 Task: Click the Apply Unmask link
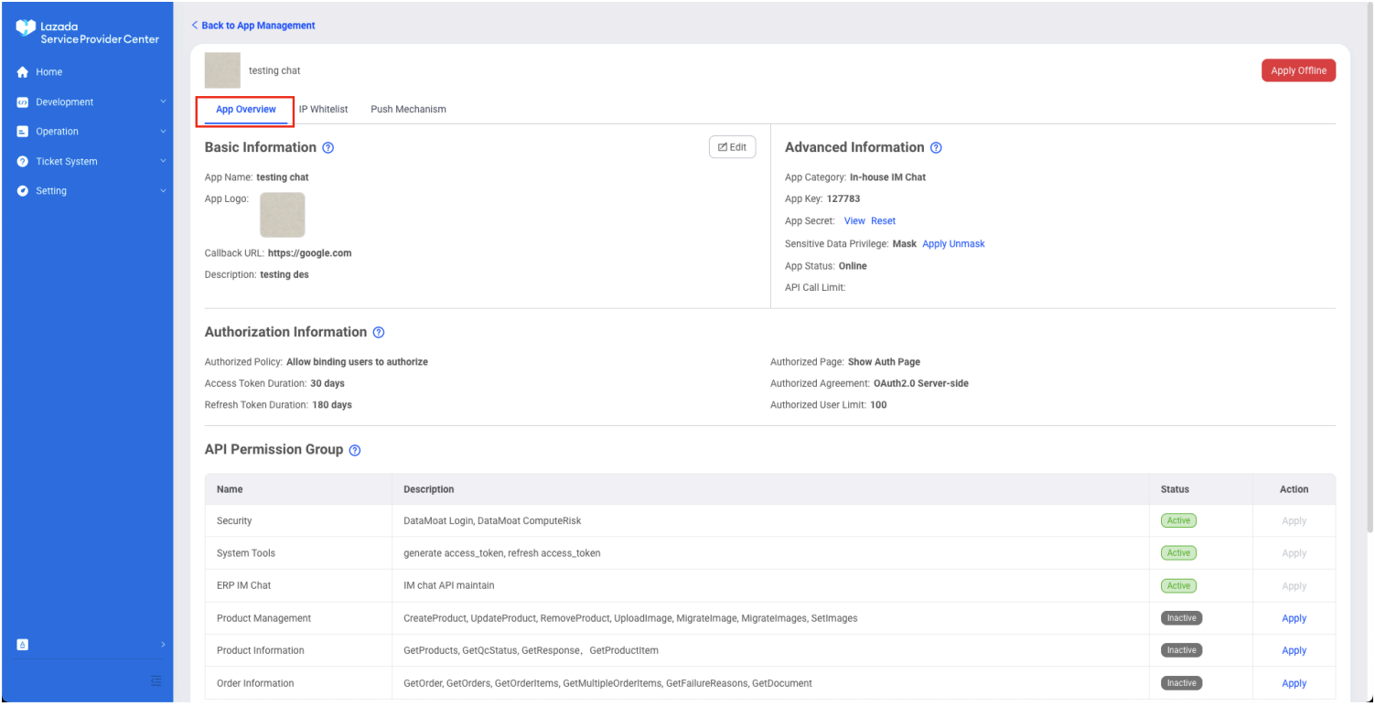(x=953, y=244)
